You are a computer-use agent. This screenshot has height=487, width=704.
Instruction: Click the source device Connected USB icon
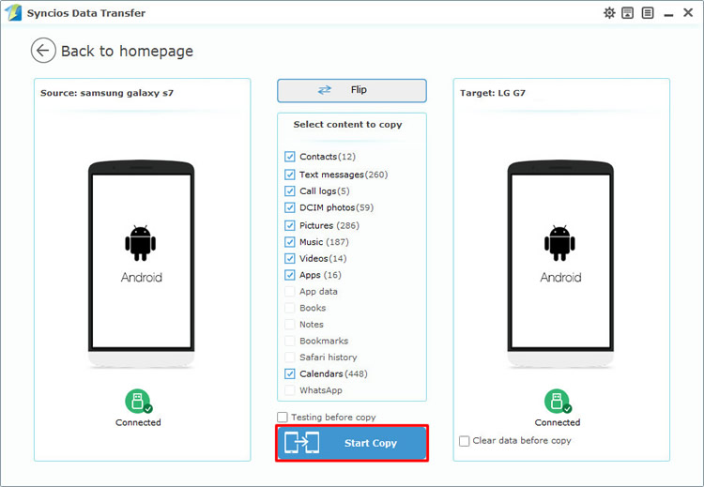138,401
